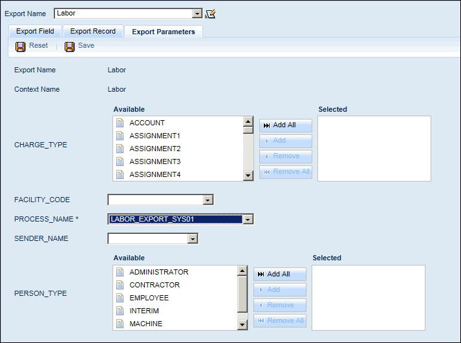The height and width of the screenshot is (343, 461).
Task: Open the Export Name dropdown
Action: [x=197, y=14]
